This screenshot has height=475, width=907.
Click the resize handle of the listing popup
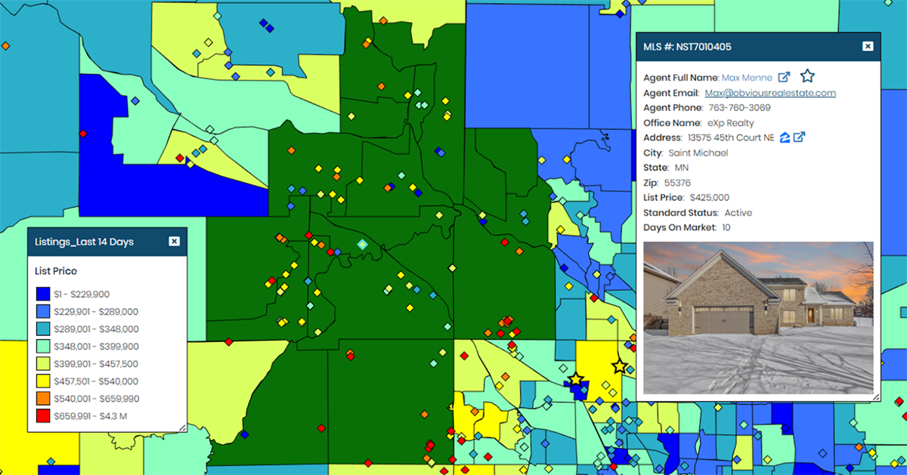coord(876,396)
